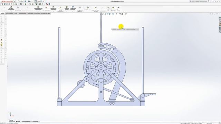Open Apply Scene in heads-up view toolbar
Image resolution: width=221 pixels, height=124 pixels.
point(122,14)
